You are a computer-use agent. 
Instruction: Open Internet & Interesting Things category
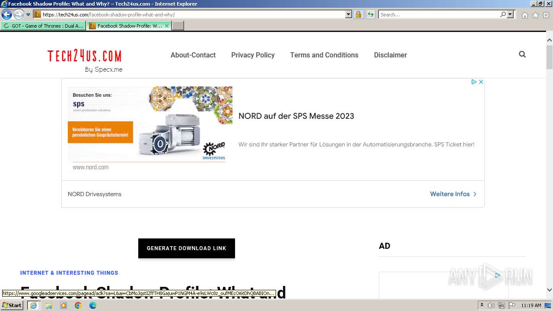click(69, 273)
